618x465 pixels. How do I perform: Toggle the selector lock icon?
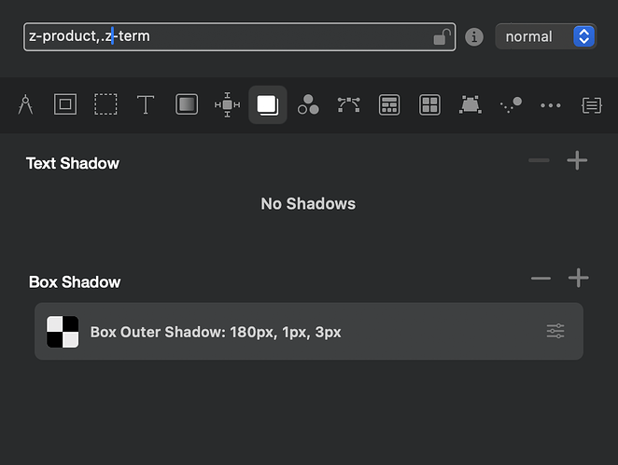[441, 37]
